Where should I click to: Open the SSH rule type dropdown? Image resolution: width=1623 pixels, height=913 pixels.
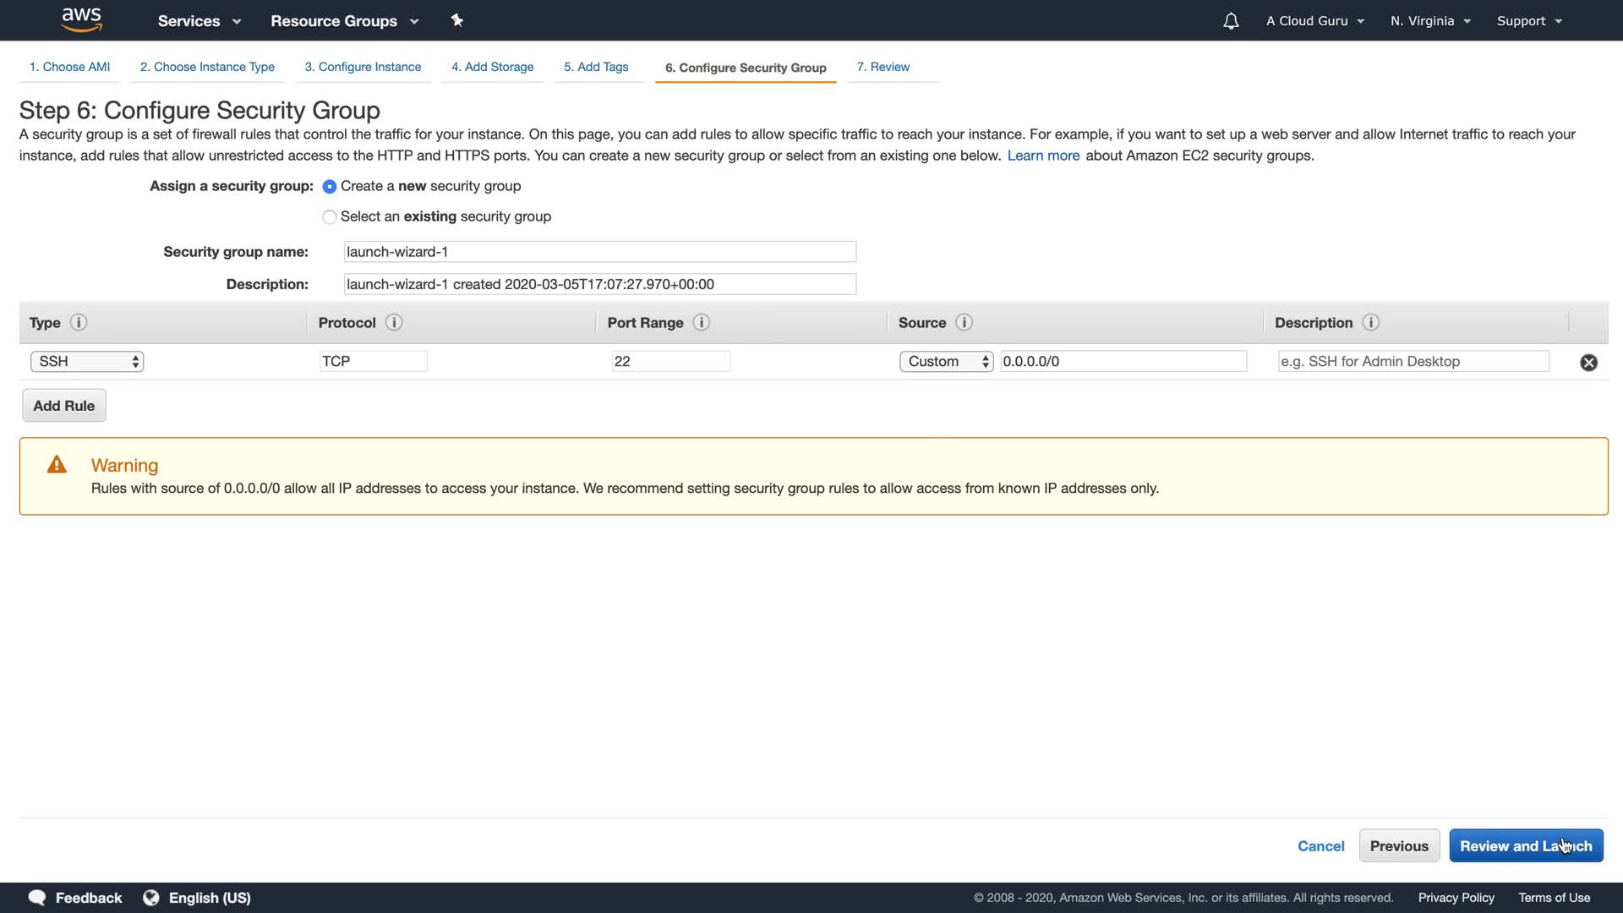87,362
